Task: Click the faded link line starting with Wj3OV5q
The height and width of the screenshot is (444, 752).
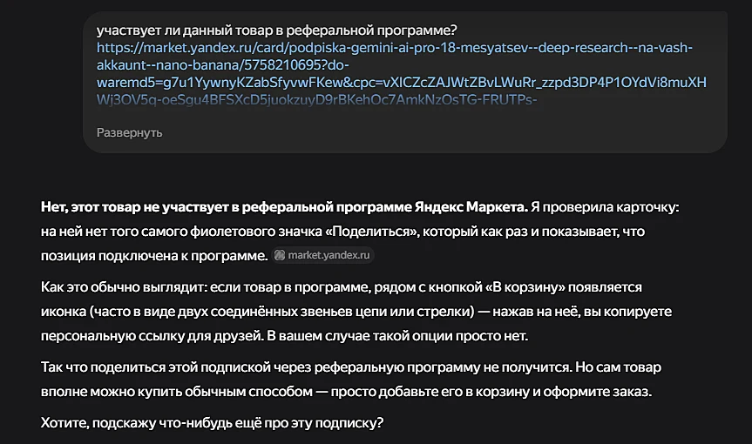Action: (316, 99)
